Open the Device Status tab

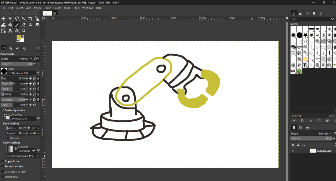coord(11,48)
